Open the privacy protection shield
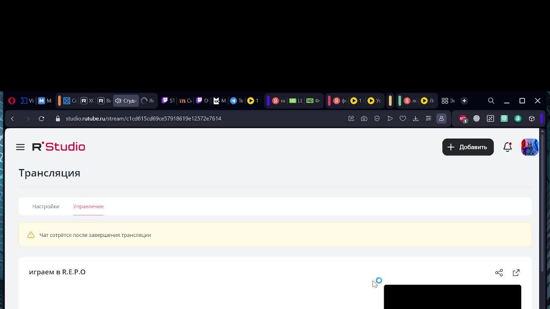The width and height of the screenshot is (550, 309). pos(377,118)
